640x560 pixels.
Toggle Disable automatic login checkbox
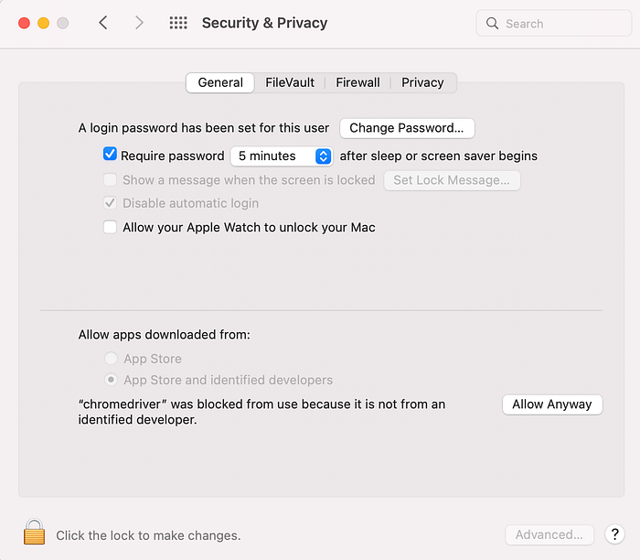click(110, 203)
